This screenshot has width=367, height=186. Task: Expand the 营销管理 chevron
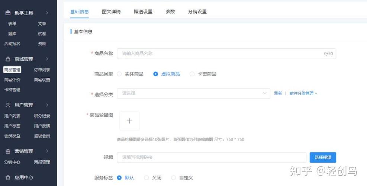coord(47,151)
